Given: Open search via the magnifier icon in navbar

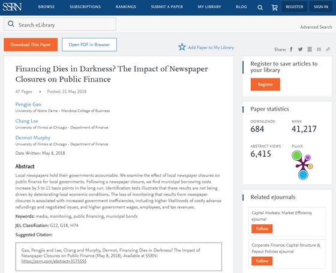Looking at the screenshot, I should coord(260,7).
